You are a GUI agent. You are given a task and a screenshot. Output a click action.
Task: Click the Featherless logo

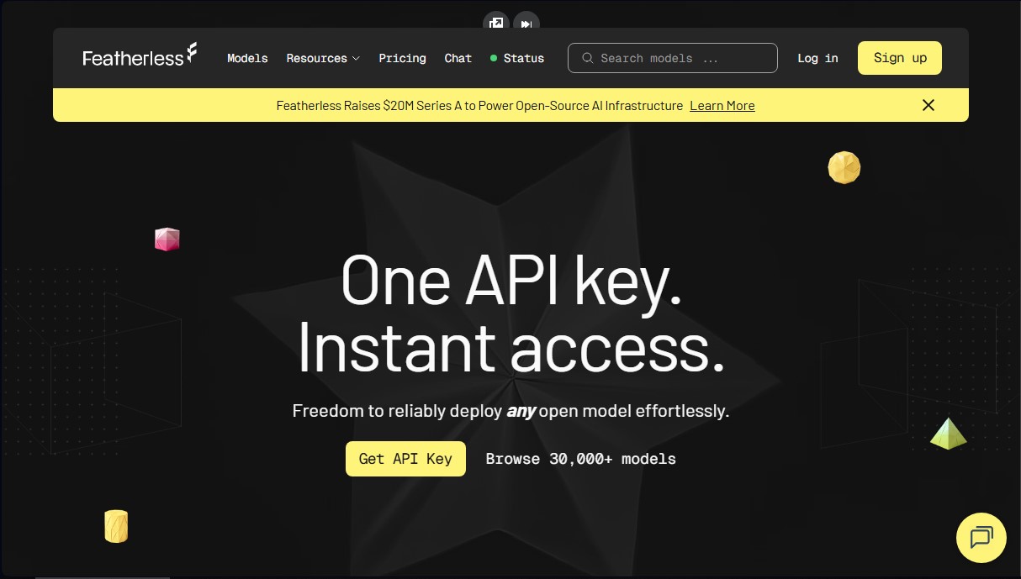(x=140, y=55)
